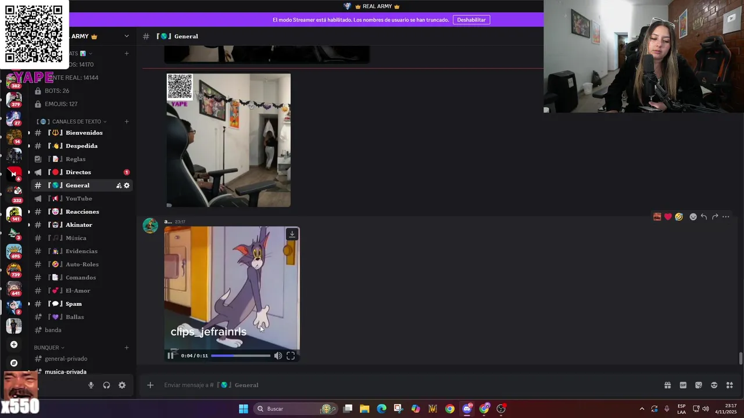Open the REAL ARMY server dropdown

[x=126, y=36]
